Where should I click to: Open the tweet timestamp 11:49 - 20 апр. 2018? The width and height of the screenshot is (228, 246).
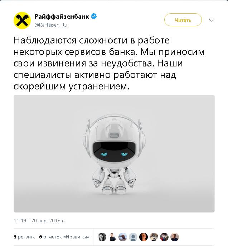click(x=39, y=221)
